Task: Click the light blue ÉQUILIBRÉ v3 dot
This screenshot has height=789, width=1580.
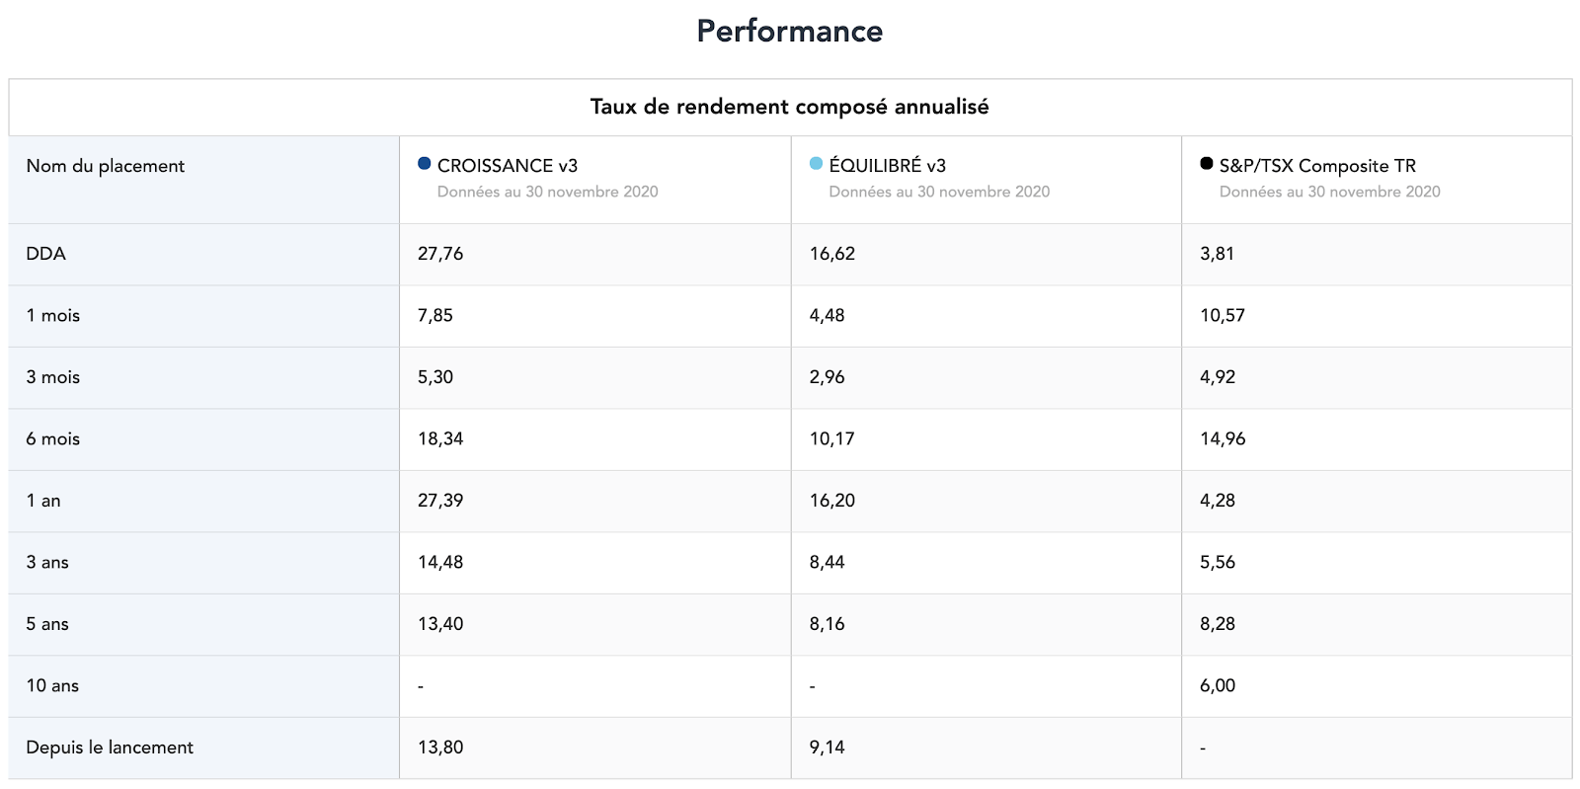Action: [x=816, y=164]
